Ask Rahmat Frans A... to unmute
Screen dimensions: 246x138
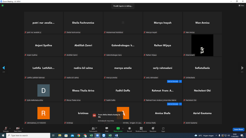[x=173, y=81]
